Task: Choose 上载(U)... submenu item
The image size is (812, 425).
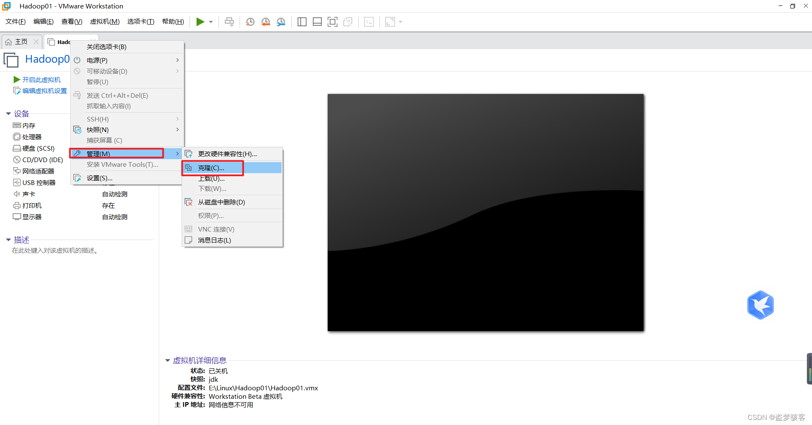Action: [232, 179]
